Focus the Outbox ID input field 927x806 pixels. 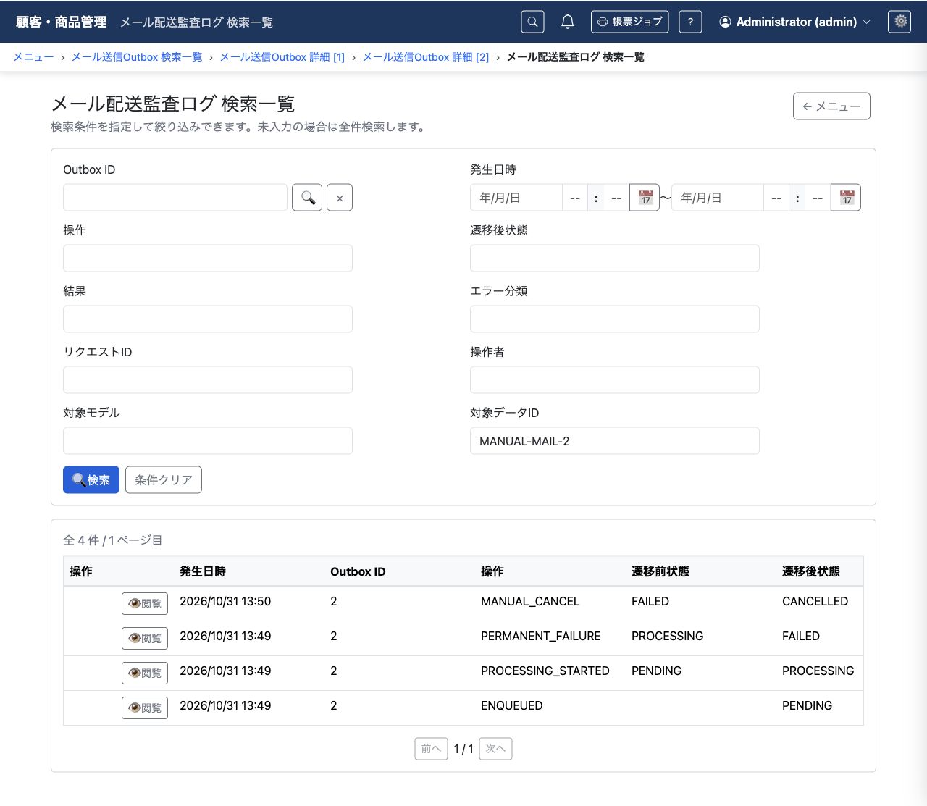coord(175,198)
